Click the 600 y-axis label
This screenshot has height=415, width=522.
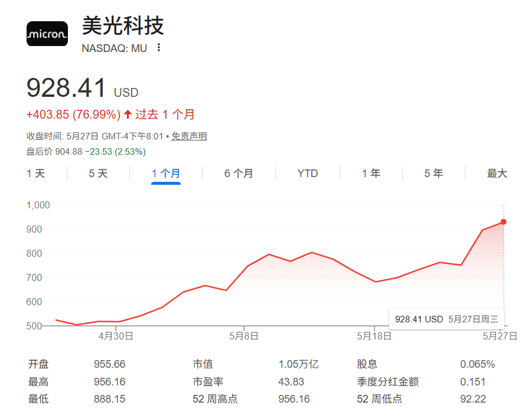point(34,302)
